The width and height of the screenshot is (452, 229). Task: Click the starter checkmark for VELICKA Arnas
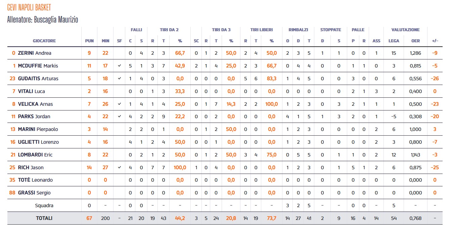120,104
